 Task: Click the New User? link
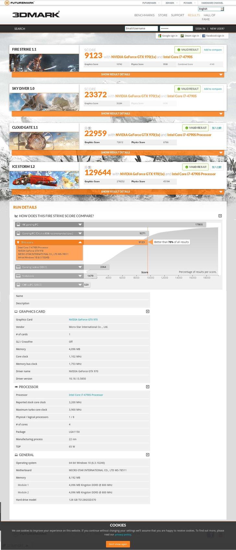coord(217,29)
